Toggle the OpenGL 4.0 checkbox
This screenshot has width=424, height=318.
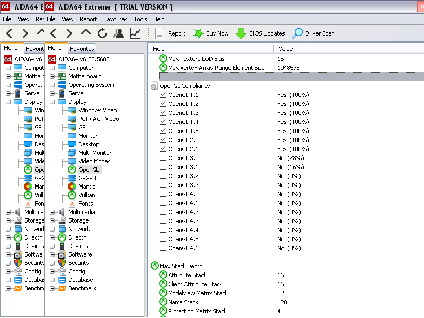point(163,193)
